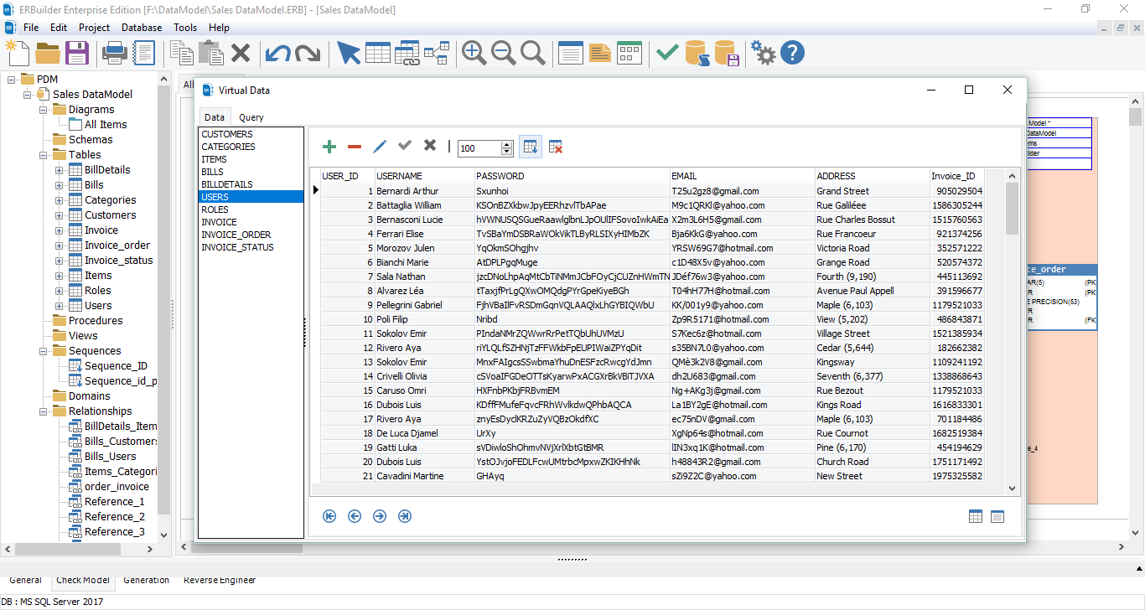Expand the Invoice_order table node
The width and height of the screenshot is (1145, 610).
[60, 246]
